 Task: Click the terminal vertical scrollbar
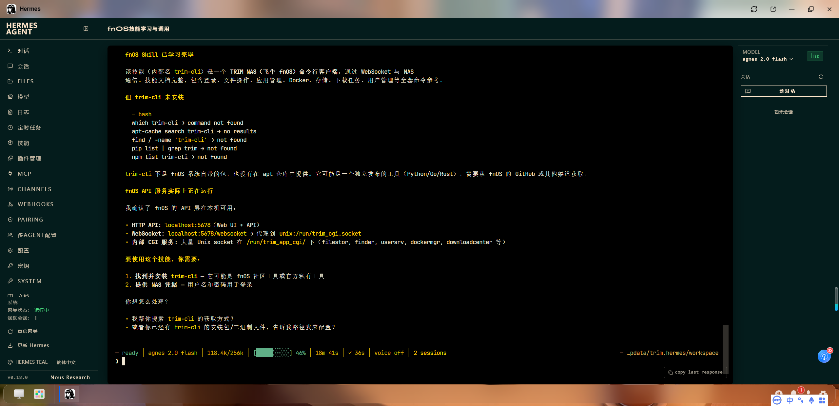[x=726, y=349]
